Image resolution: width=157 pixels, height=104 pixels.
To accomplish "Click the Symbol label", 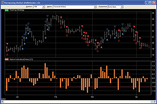I will coord(29,7).
